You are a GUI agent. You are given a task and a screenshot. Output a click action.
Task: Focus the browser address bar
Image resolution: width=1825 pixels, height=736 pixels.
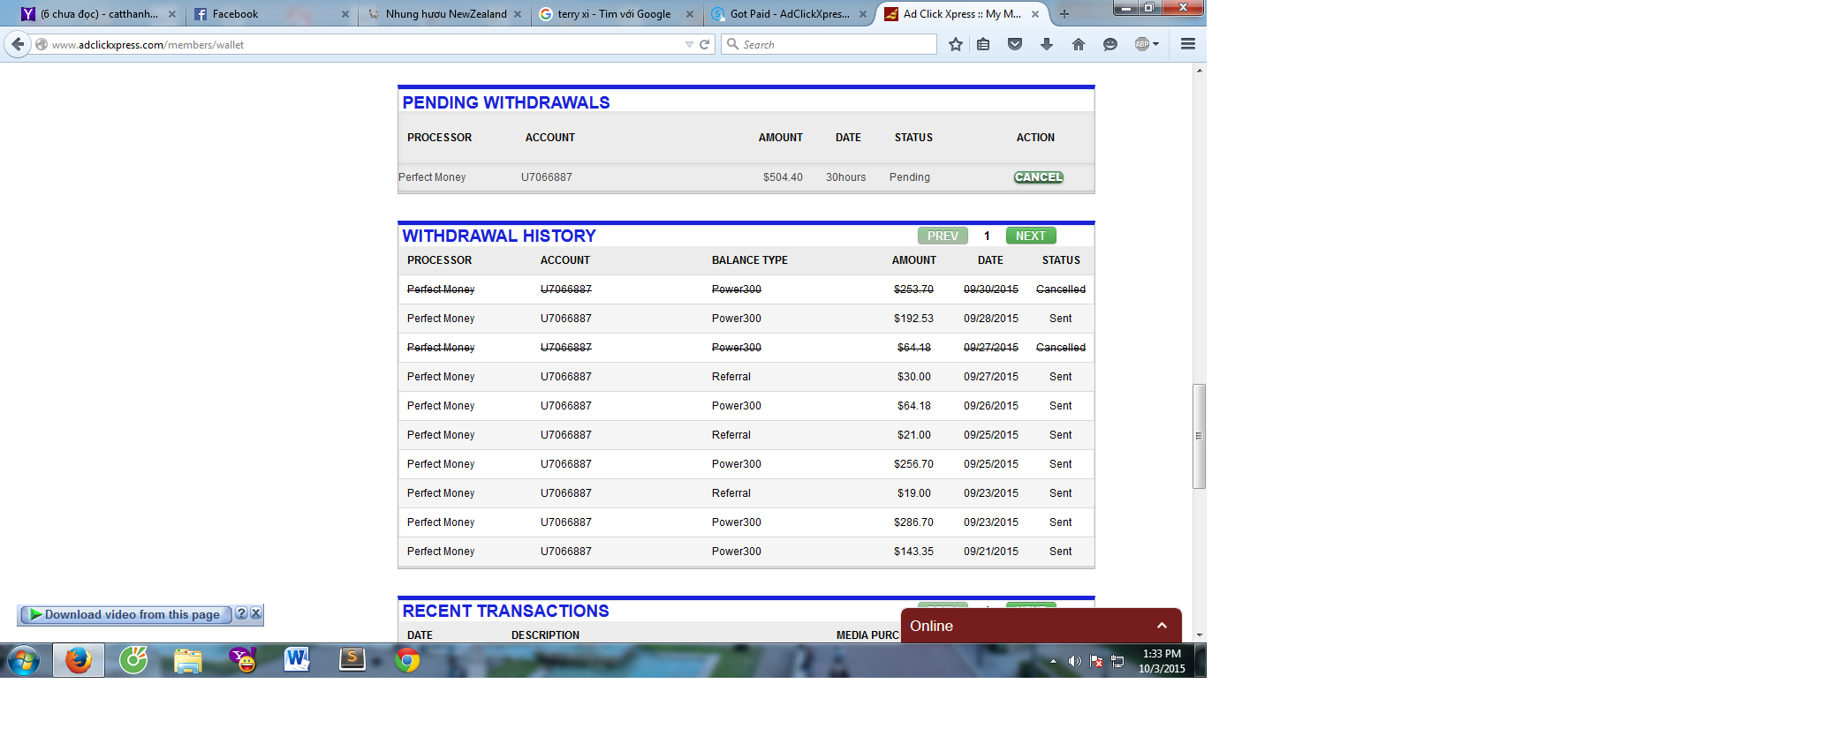(367, 44)
